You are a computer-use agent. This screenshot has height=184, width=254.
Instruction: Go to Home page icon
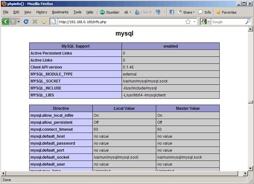point(44,22)
